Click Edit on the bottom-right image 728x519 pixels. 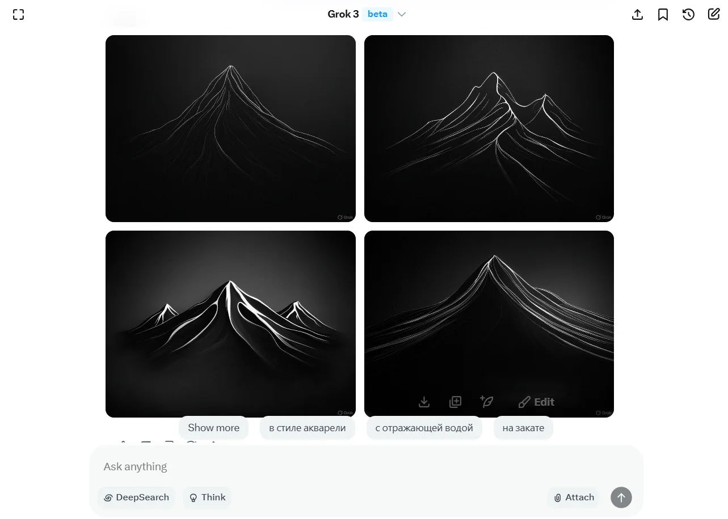(x=537, y=402)
